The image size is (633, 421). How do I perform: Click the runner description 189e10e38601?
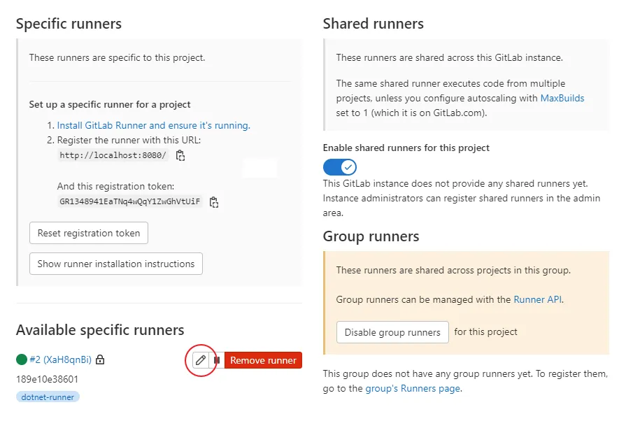[47, 379]
